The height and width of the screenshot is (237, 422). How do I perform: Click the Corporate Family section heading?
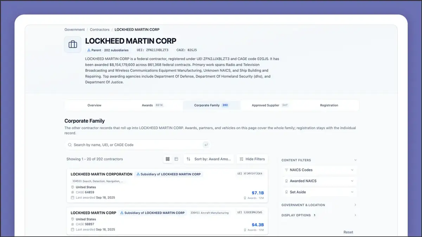84,121
